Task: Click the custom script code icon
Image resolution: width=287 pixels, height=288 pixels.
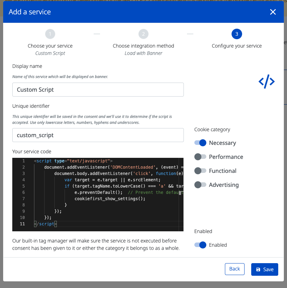Action: 267,82
